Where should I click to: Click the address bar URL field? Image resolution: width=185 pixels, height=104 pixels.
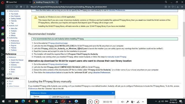point(69,7)
